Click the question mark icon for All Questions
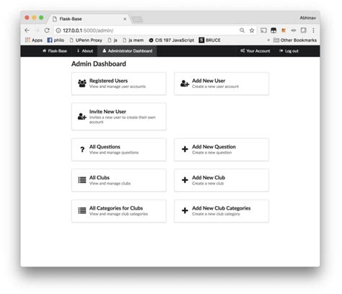342x294 pixels. pos(82,149)
